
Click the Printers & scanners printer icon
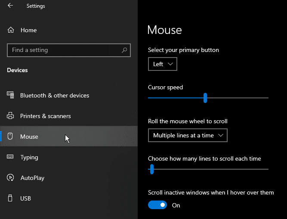click(x=10, y=116)
